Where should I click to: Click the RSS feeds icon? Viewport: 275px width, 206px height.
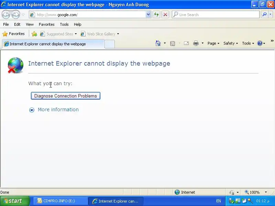point(173,43)
